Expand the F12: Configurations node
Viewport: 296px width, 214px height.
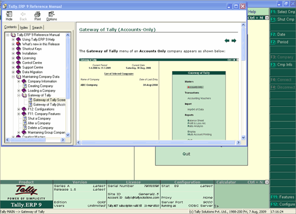[x=19, y=109]
